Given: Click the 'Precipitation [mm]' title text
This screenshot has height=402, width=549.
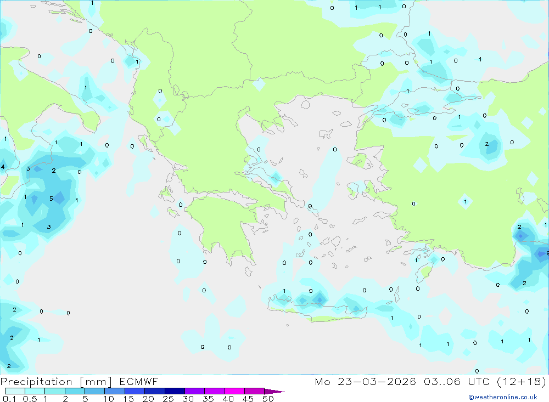Looking at the screenshot, I should pyautogui.click(x=56, y=382).
